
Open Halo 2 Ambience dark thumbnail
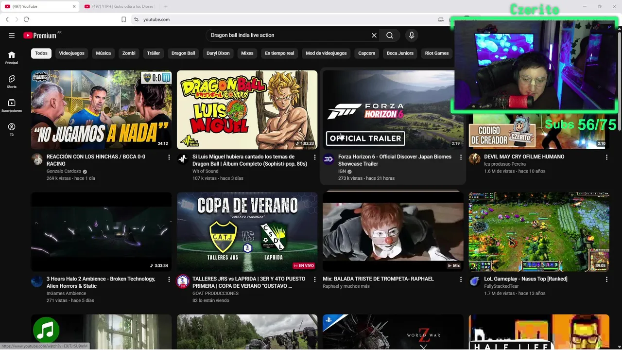point(101,232)
